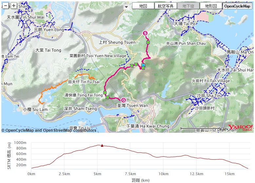The height and width of the screenshot is (183, 255).
Task: Select the 地下街 map layer
Action: pyautogui.click(x=188, y=6)
